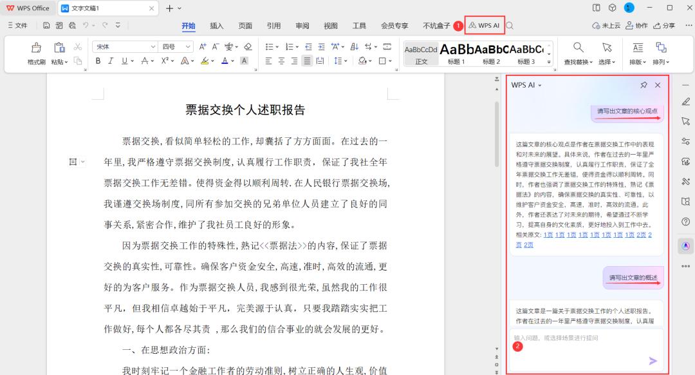Send the question with the arrow icon
Screen dimensions: 695x375
(653, 361)
